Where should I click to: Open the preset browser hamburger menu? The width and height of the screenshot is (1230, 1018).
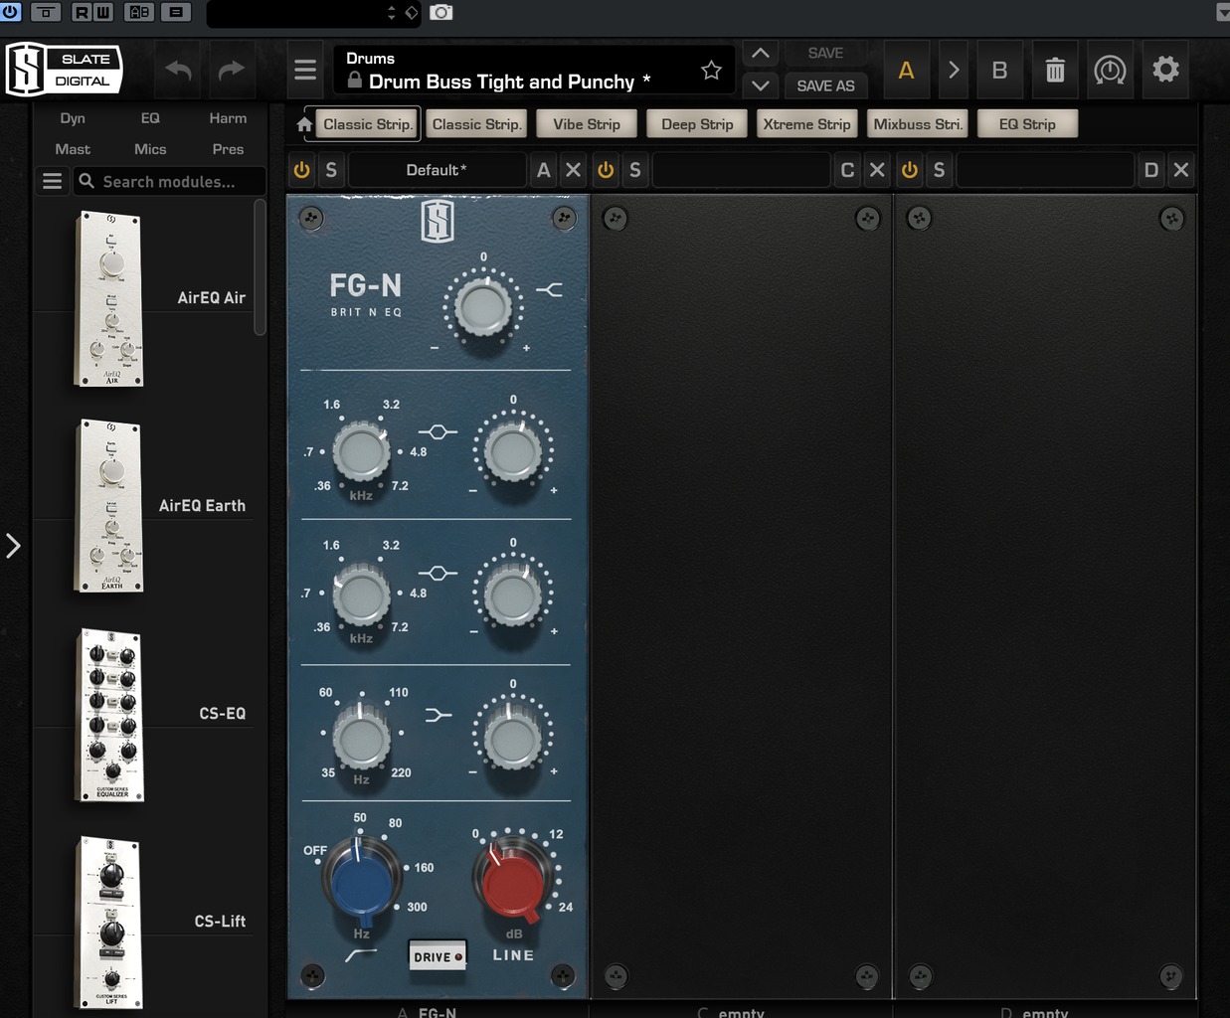coord(305,70)
